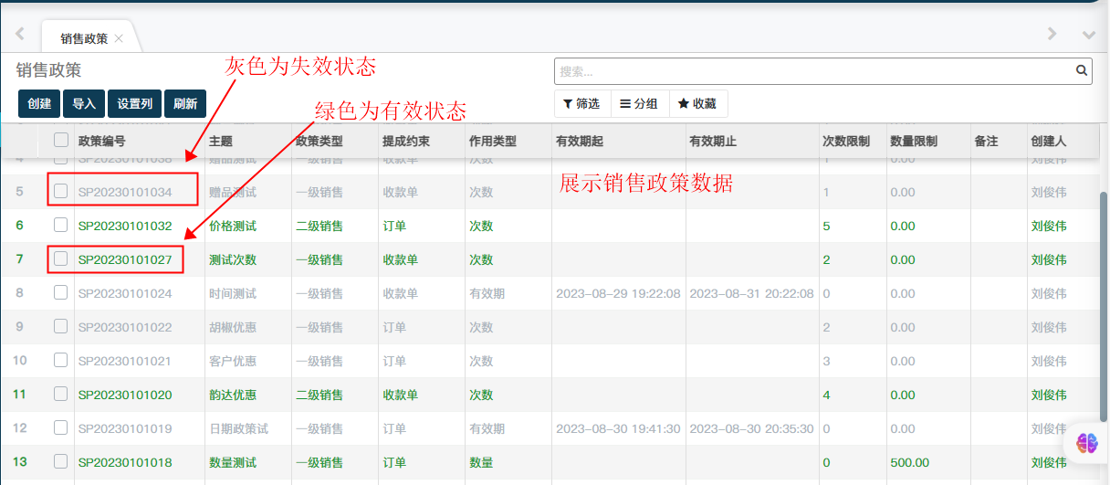
Task: Open the 筛选 filter dropdown
Action: pos(581,104)
